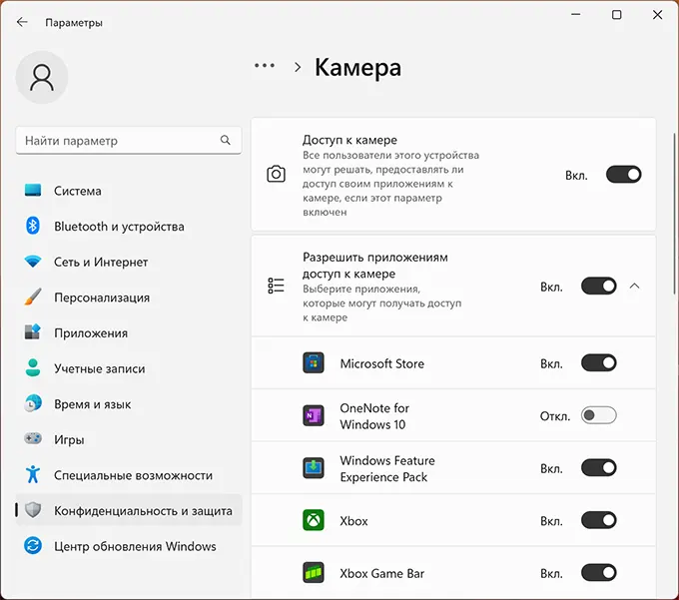The width and height of the screenshot is (679, 600).
Task: Click the Microsoft Store app icon
Action: point(314,362)
